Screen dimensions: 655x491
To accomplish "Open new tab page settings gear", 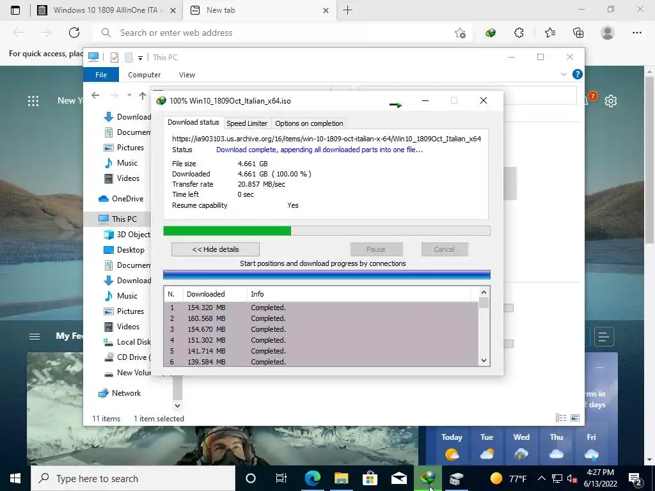I will point(611,100).
